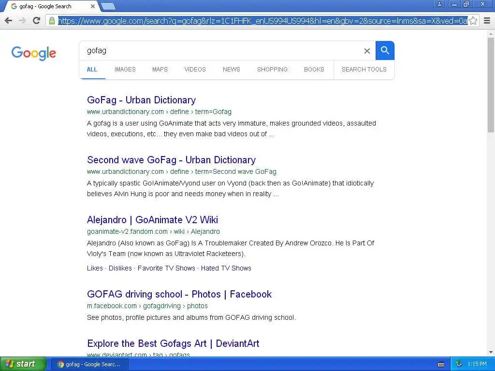
Task: Click the Dislikes sitelink
Action: pyautogui.click(x=120, y=268)
